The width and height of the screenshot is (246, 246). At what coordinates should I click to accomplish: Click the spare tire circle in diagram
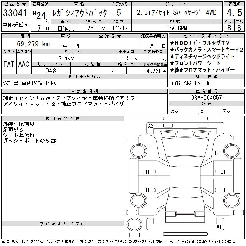click(x=134, y=224)
